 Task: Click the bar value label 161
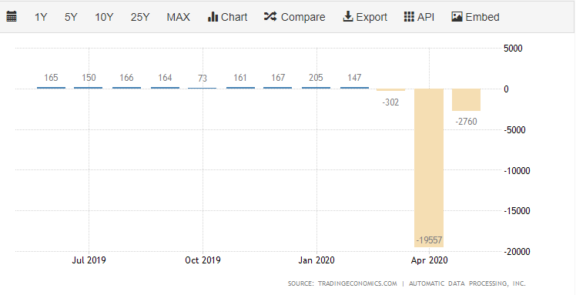pos(240,78)
